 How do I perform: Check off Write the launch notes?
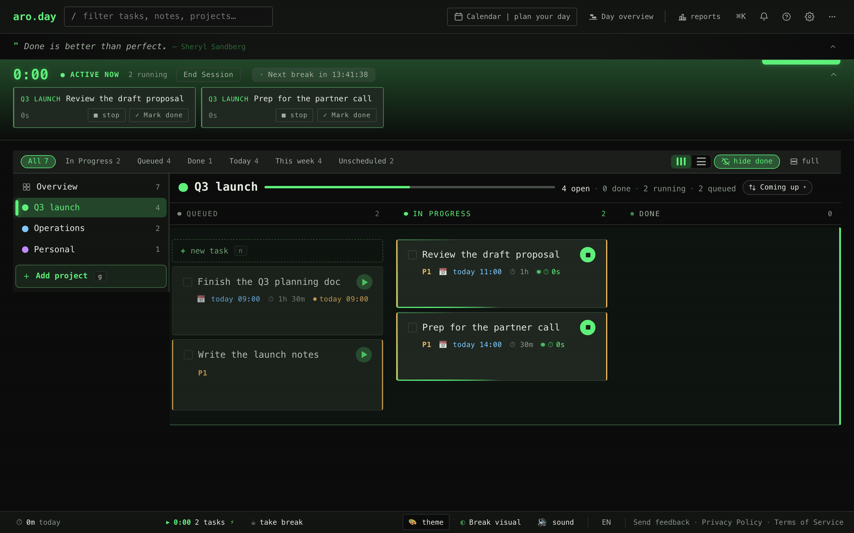point(188,355)
